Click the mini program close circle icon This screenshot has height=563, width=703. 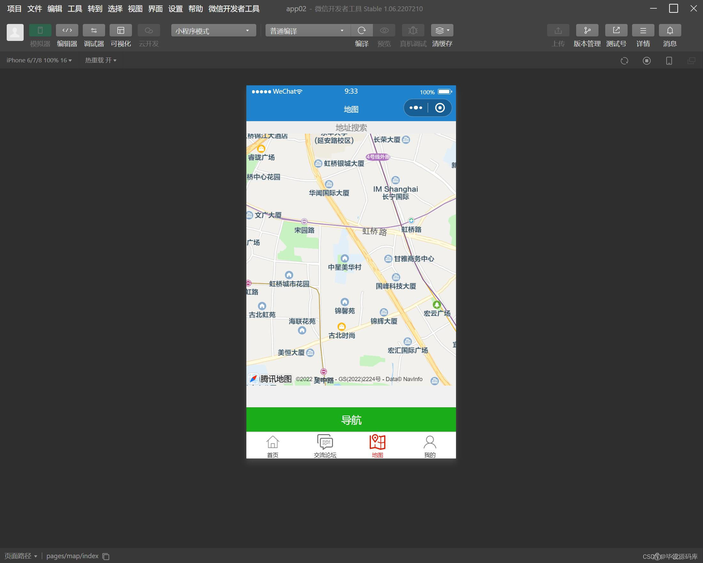440,108
